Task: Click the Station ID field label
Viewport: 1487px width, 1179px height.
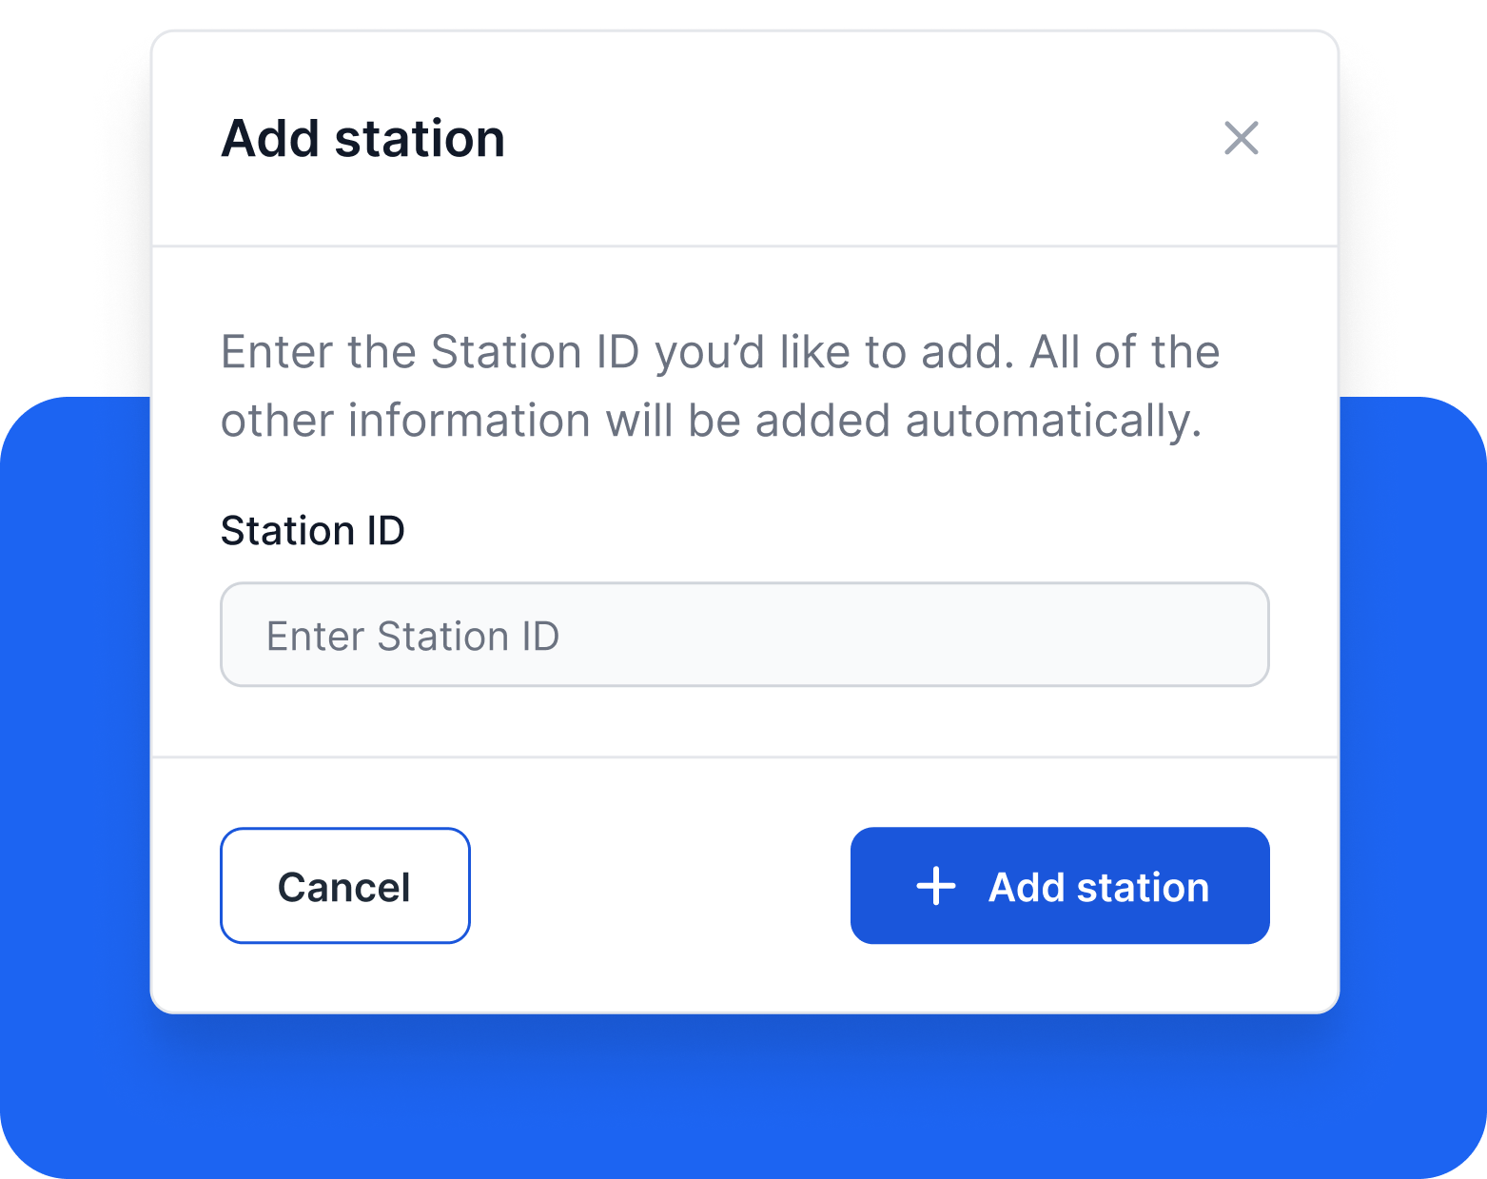Action: click(x=313, y=531)
